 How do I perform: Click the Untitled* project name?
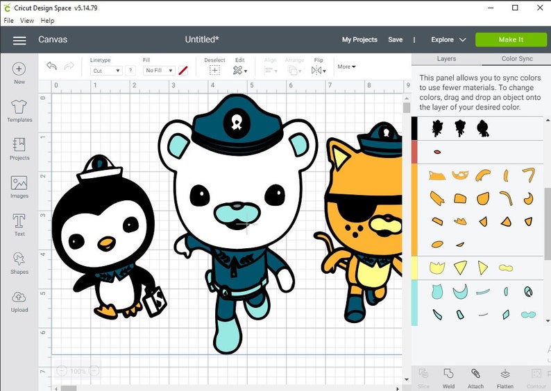[x=202, y=40]
